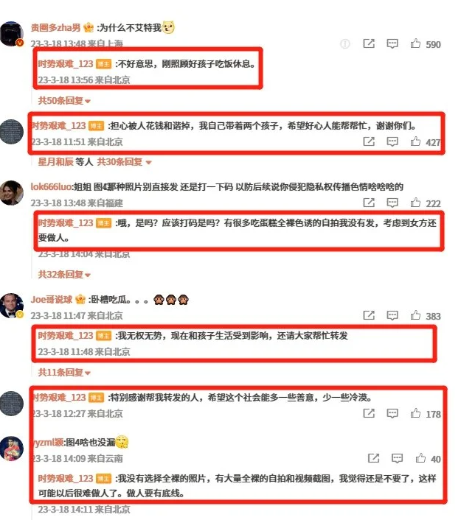This screenshot has width=461, height=520.
Task: Click the report icon beside 590-like comment
Action: click(x=345, y=43)
